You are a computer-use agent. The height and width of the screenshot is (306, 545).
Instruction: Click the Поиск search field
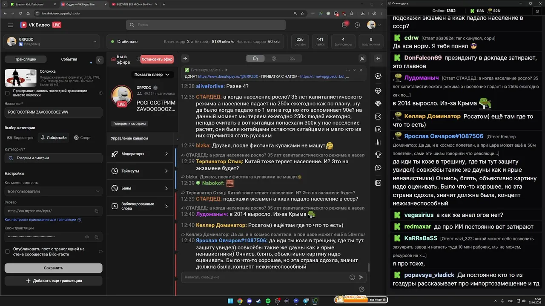[206, 25]
